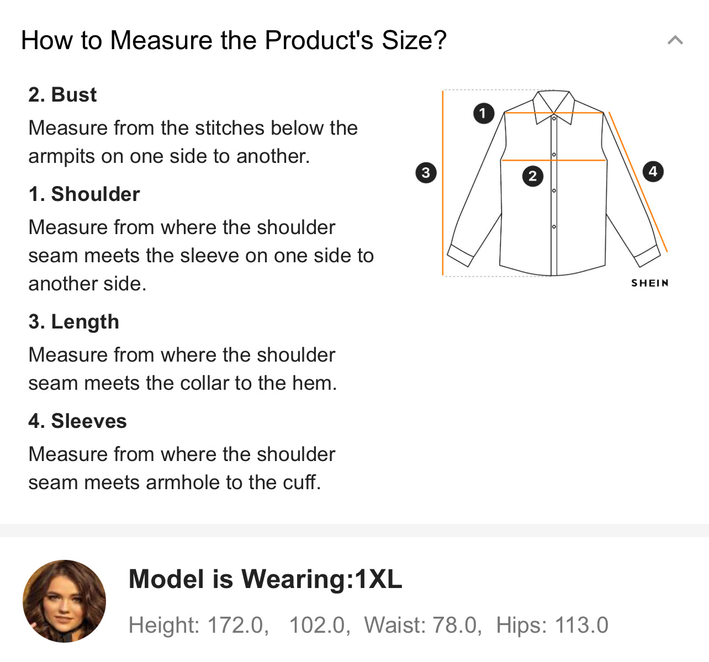
Task: Click the left shirt cuff in diagram
Action: coord(461,256)
